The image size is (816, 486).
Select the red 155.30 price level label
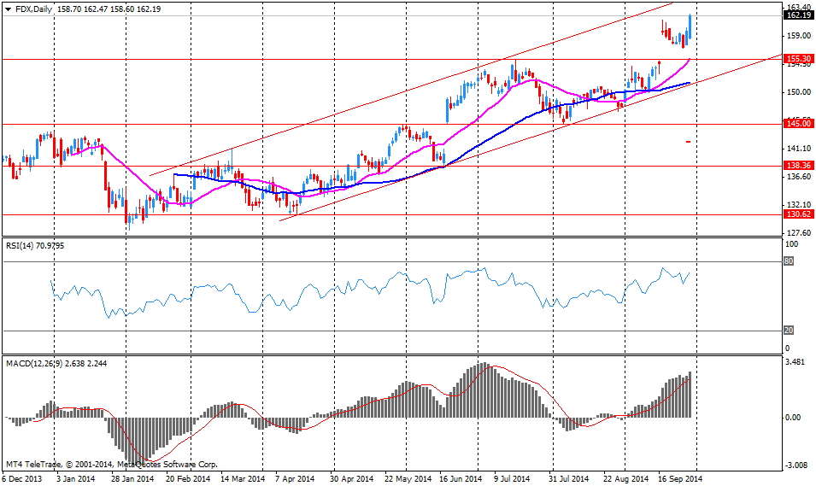(797, 59)
